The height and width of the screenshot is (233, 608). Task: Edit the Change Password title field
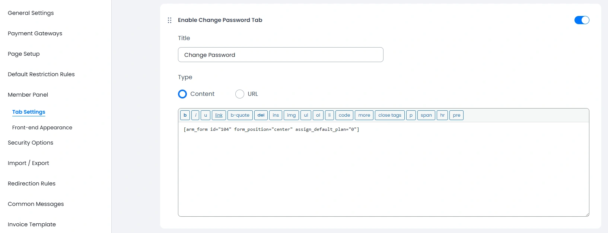(280, 55)
